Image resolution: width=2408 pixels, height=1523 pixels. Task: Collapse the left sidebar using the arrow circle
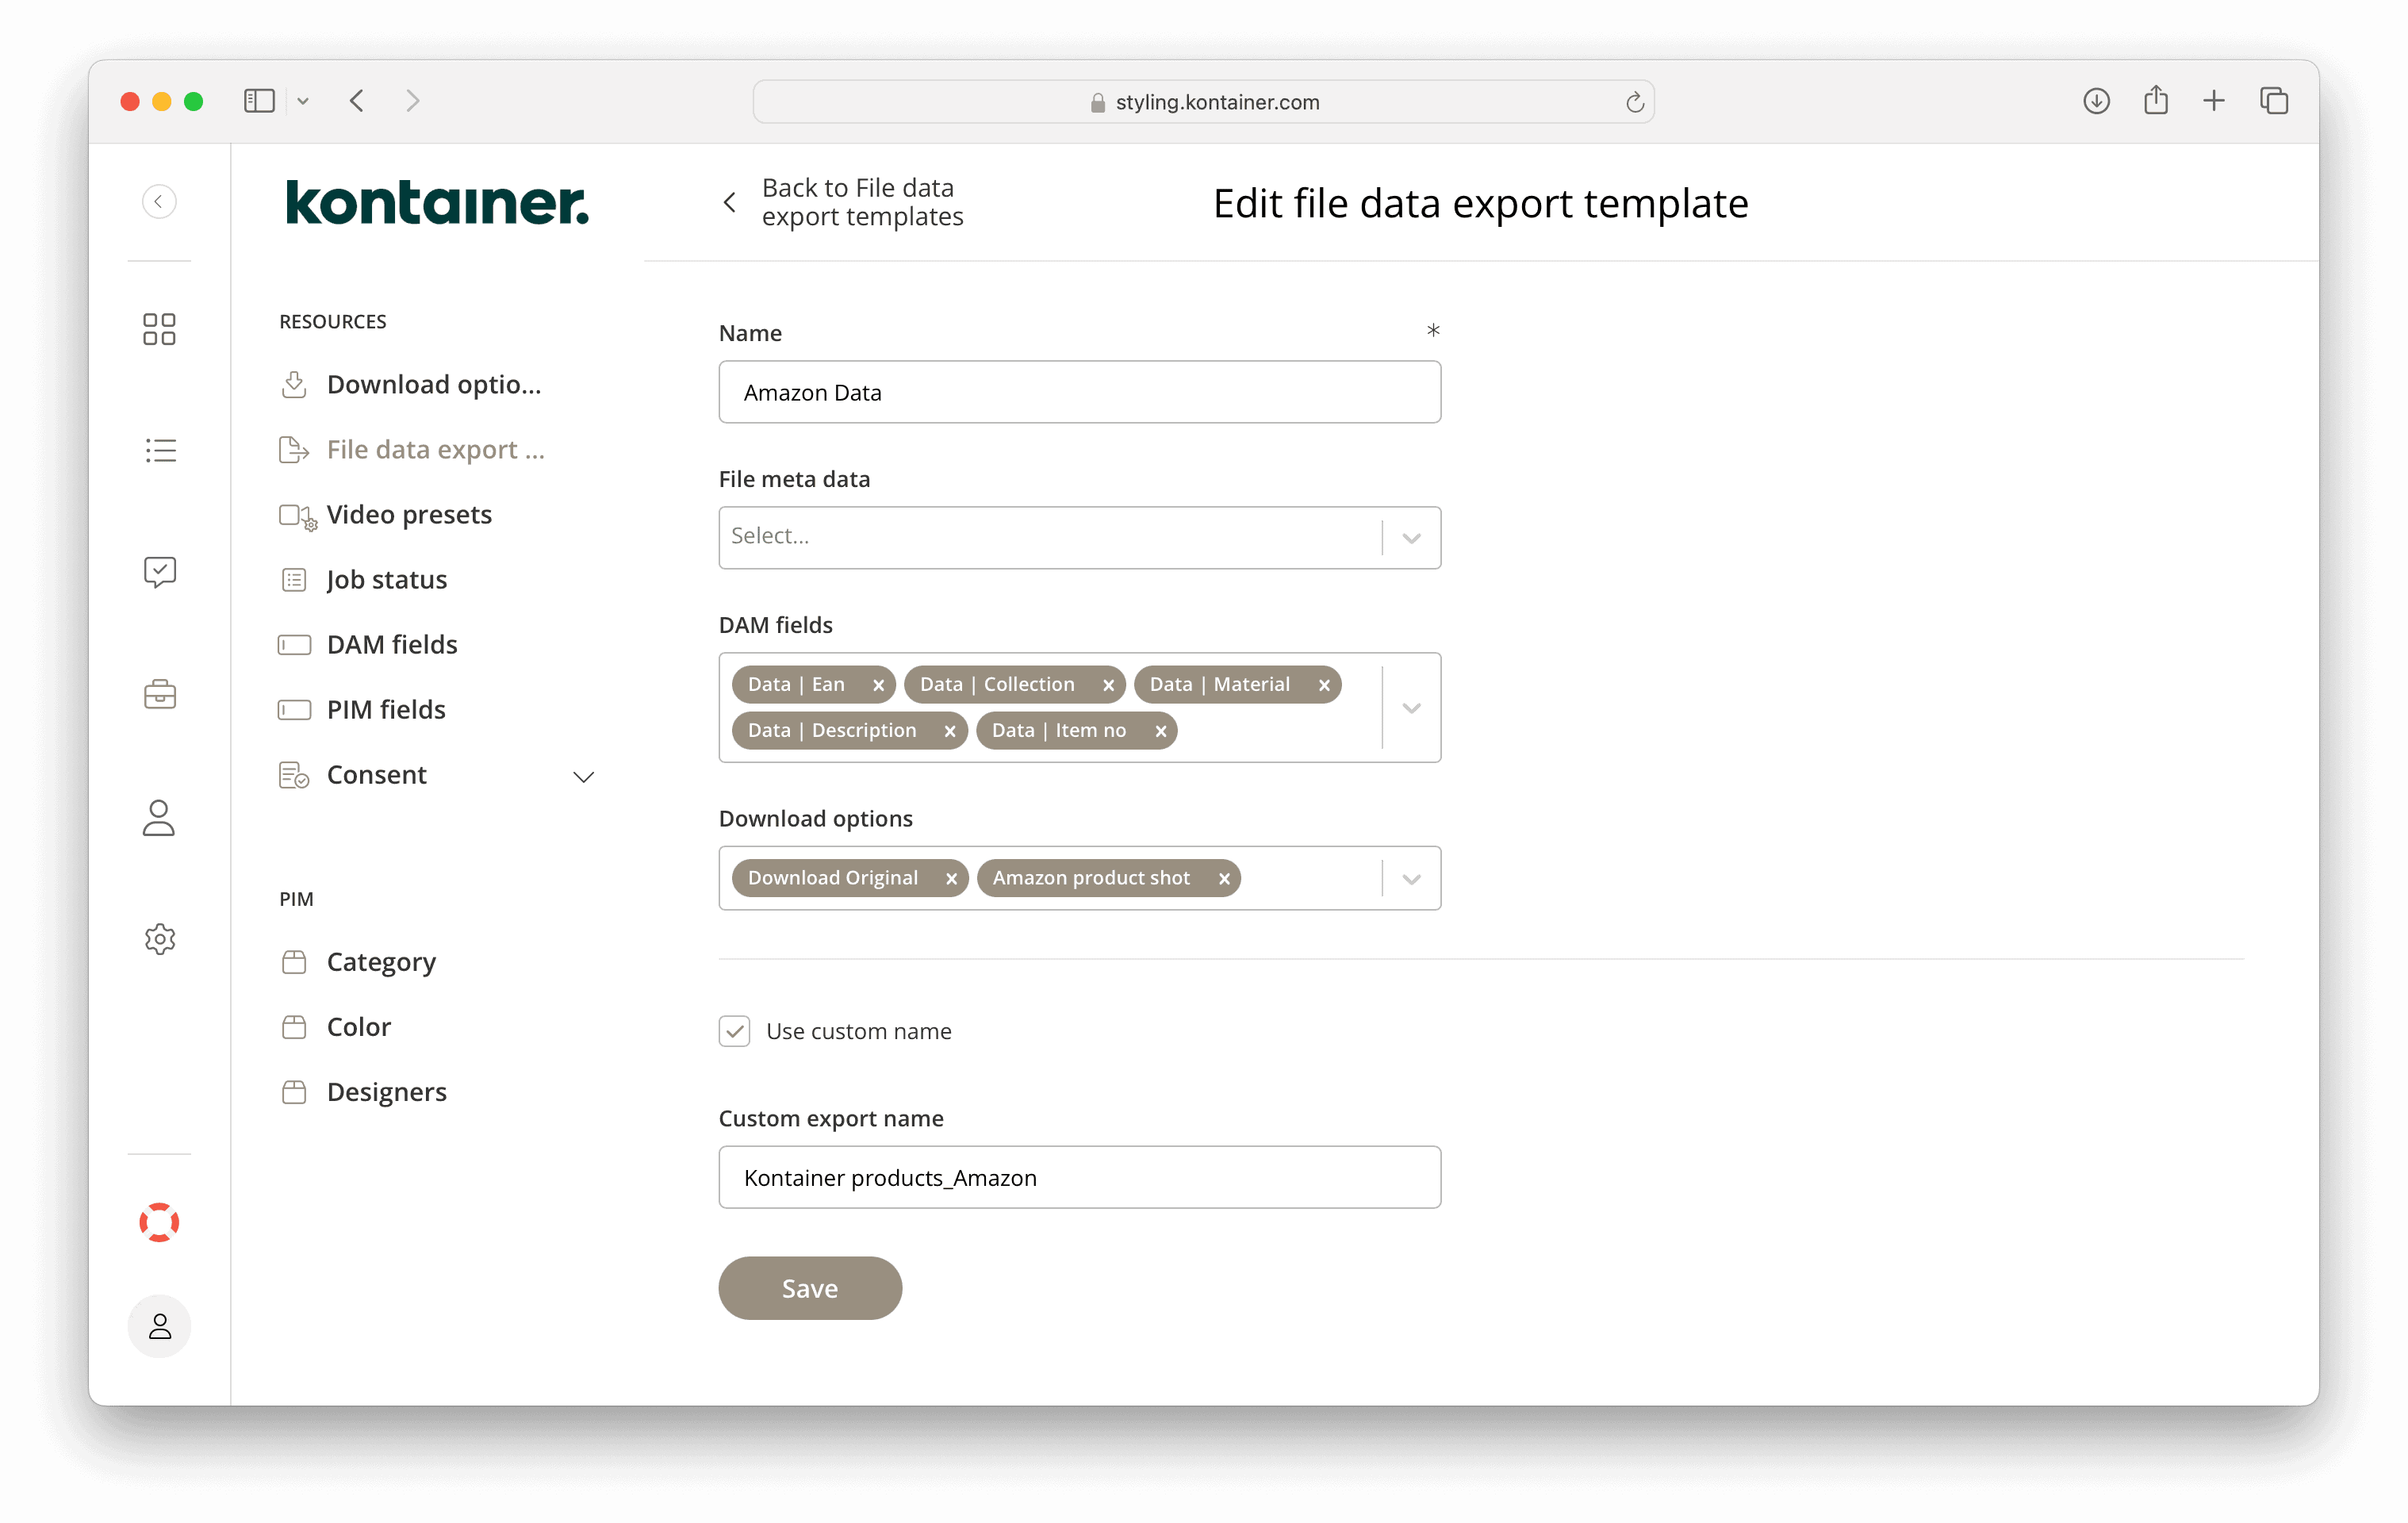(x=159, y=201)
